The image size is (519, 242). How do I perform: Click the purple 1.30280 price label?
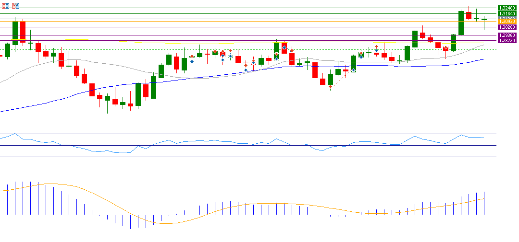pos(507,27)
